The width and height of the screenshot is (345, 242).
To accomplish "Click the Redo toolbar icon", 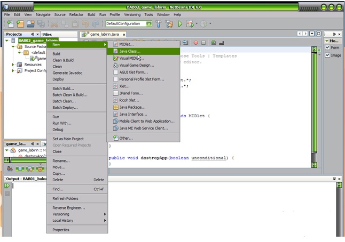I will tap(96, 23).
